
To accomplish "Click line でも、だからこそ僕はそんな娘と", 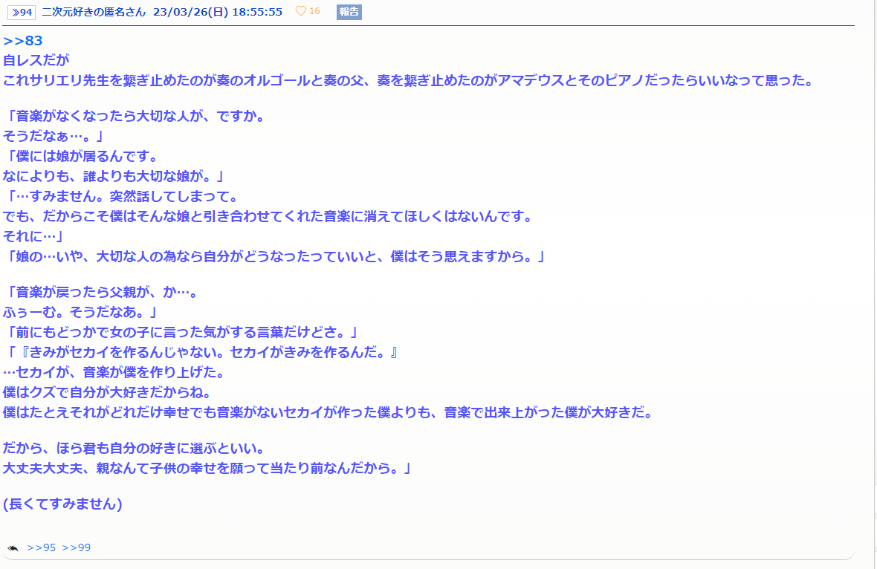I will (268, 217).
